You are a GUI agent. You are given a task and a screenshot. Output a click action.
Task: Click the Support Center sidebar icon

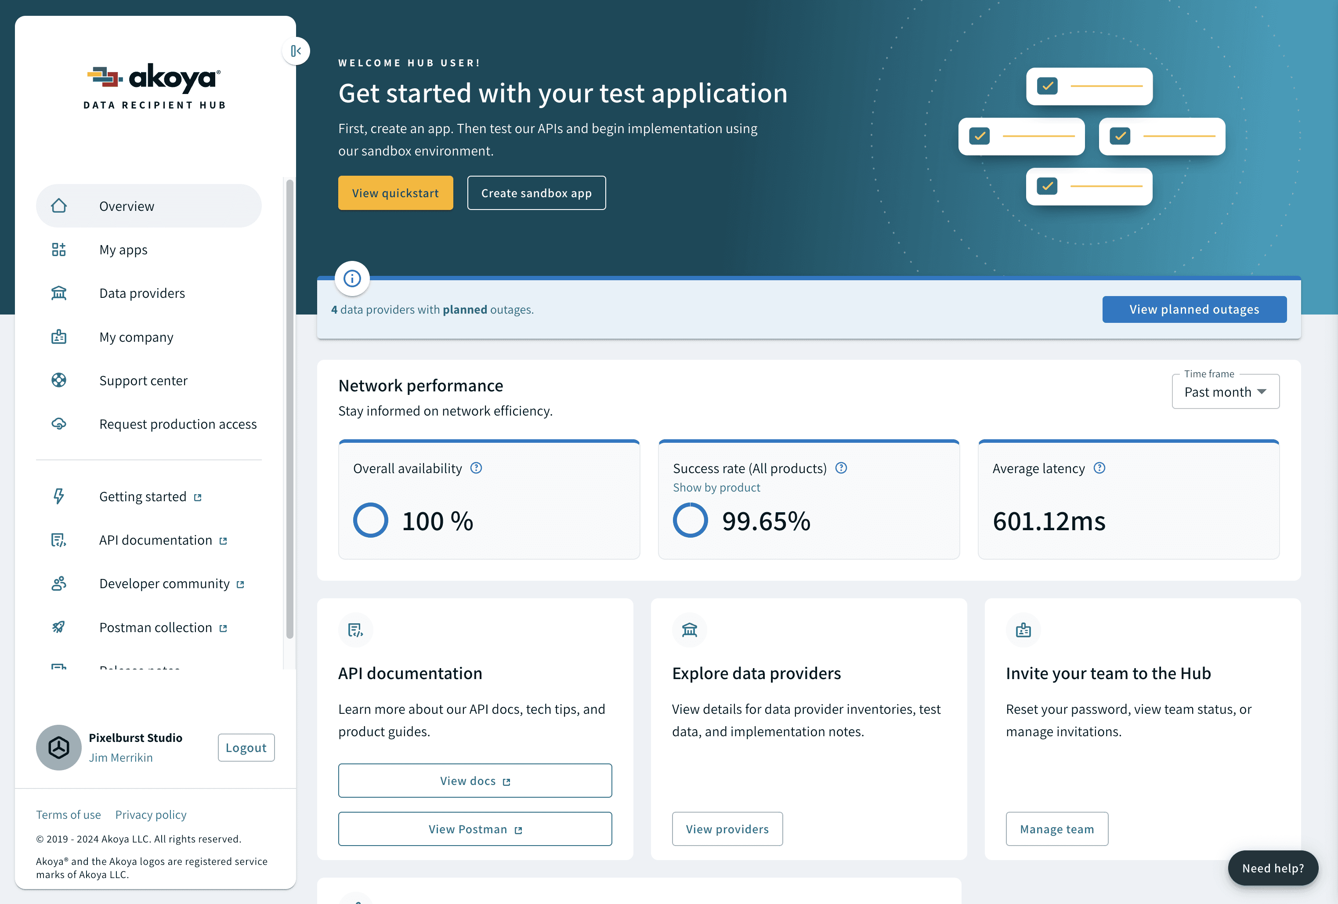[x=60, y=380]
